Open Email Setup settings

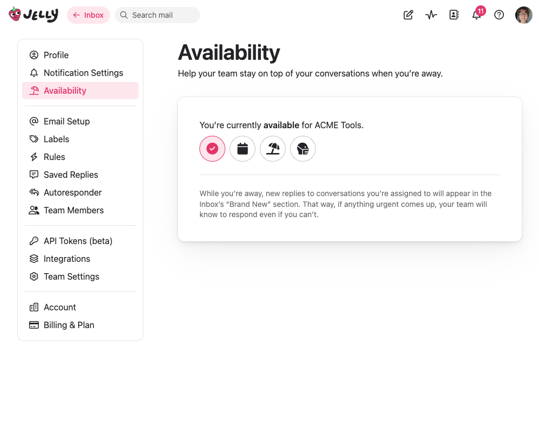(66, 121)
